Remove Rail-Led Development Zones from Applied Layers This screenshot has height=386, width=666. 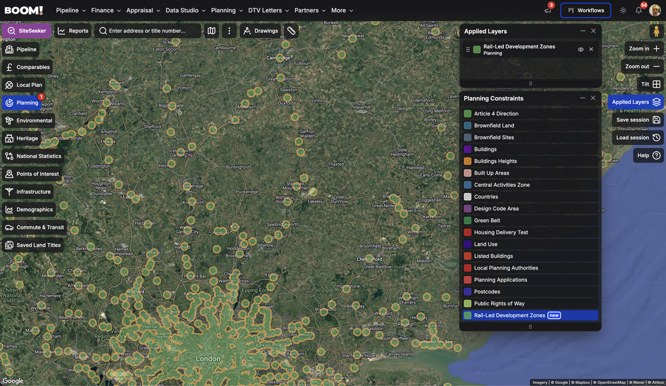pyautogui.click(x=591, y=49)
